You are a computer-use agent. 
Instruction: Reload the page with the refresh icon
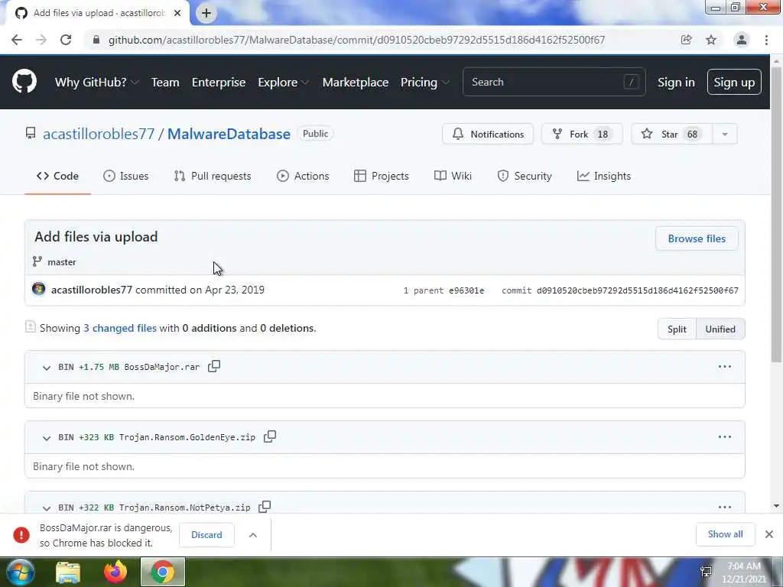pos(66,40)
